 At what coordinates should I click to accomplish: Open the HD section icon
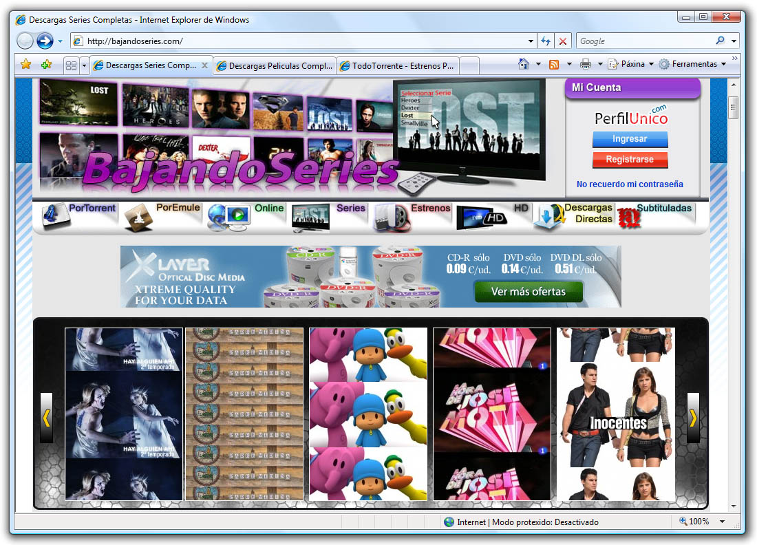point(481,217)
